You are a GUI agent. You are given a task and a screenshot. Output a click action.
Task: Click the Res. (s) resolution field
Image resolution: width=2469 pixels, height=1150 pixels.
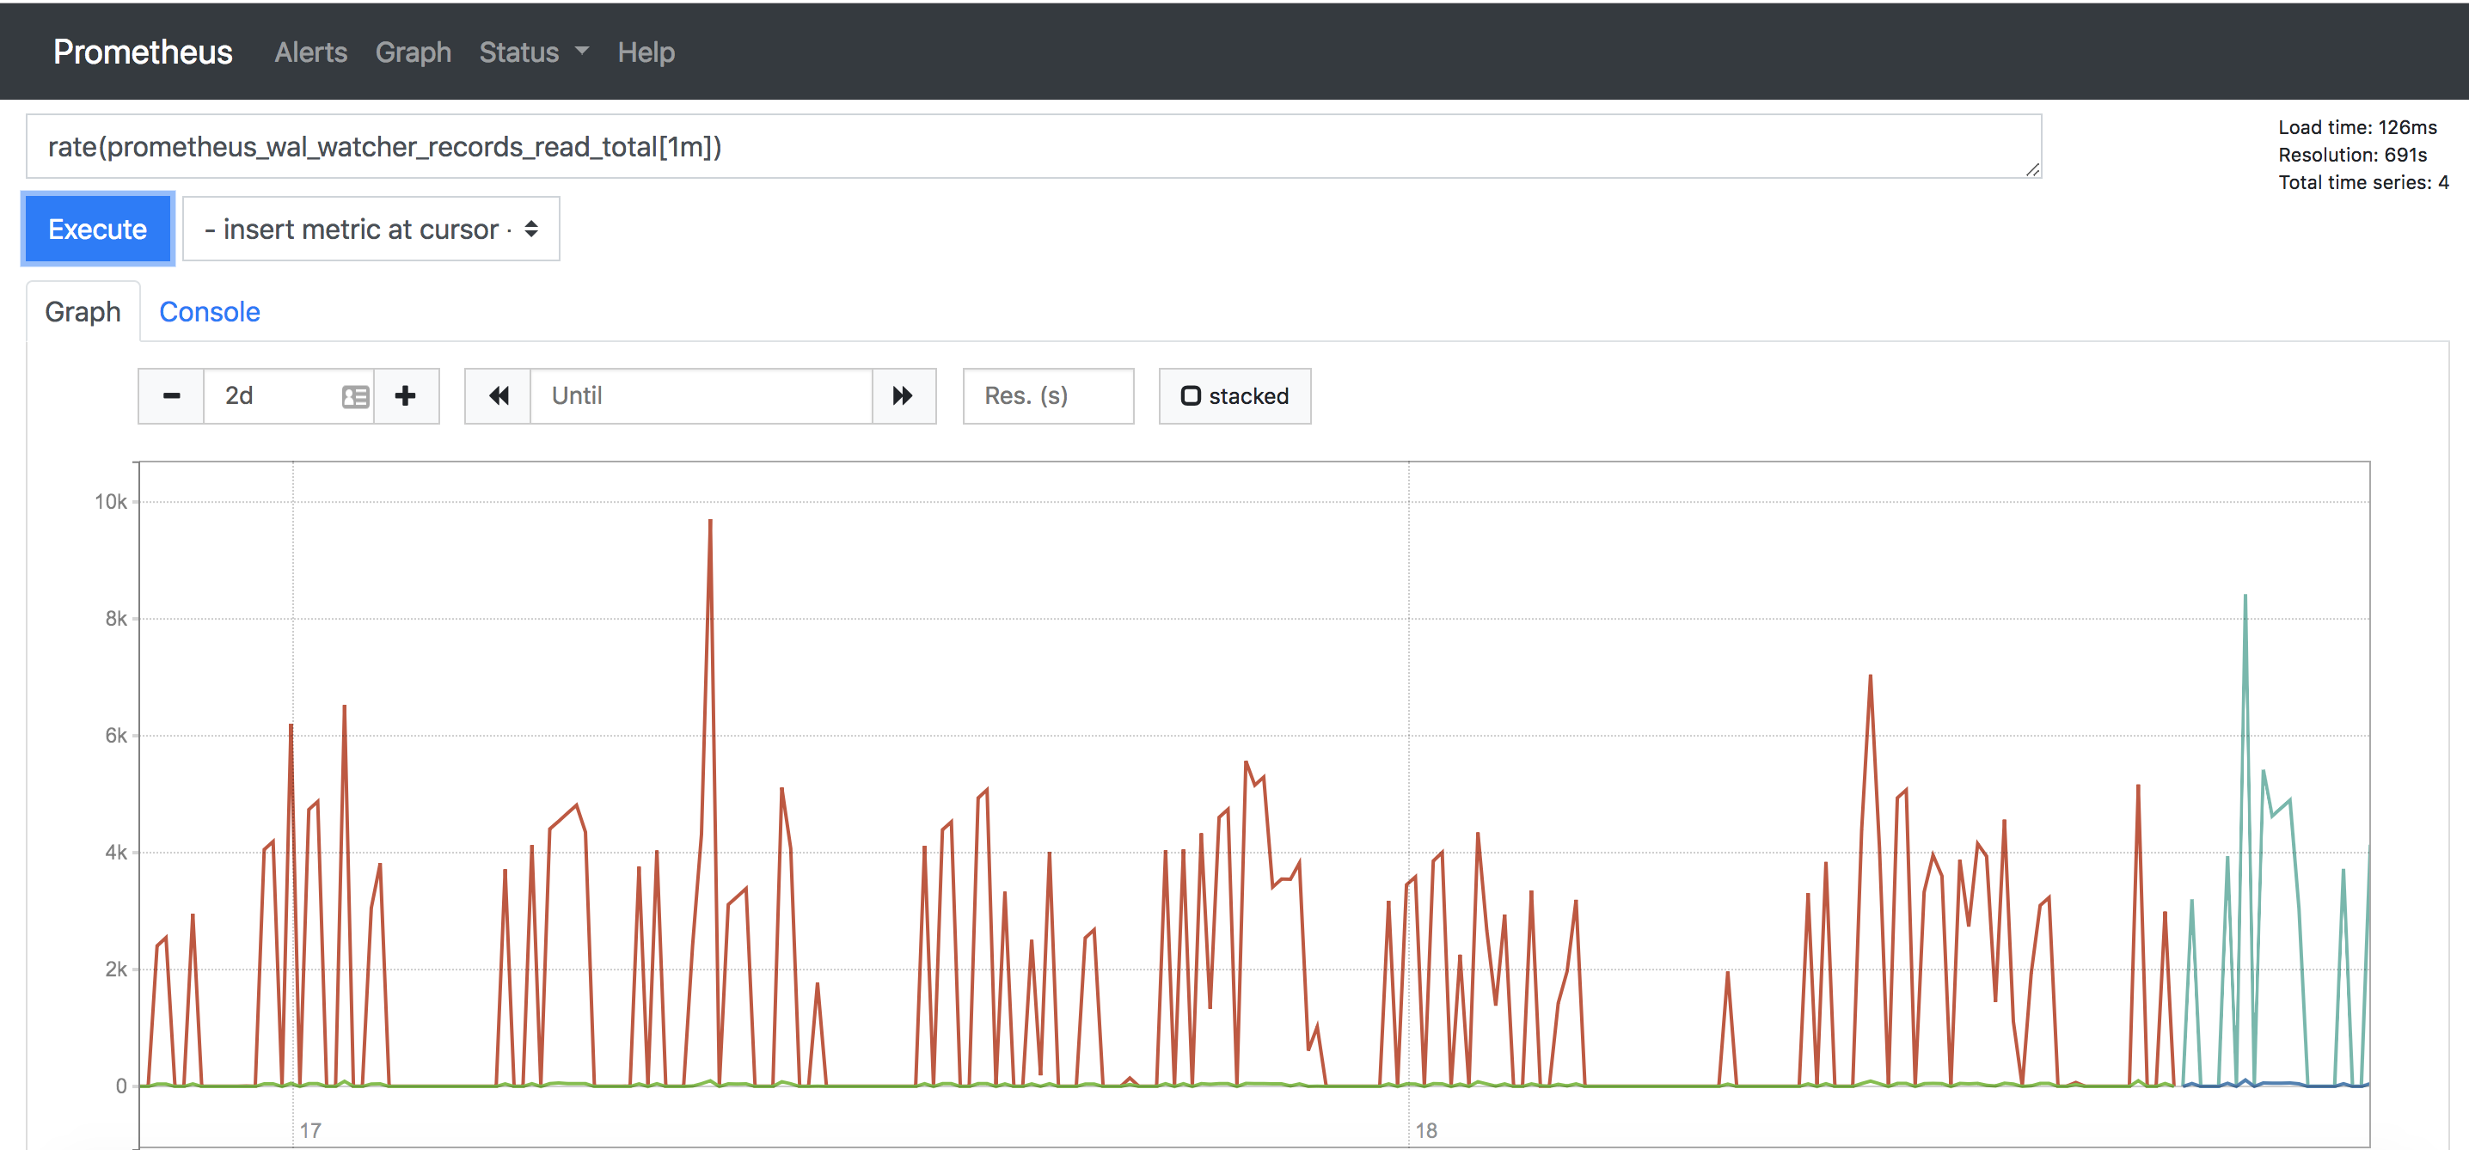point(1048,395)
